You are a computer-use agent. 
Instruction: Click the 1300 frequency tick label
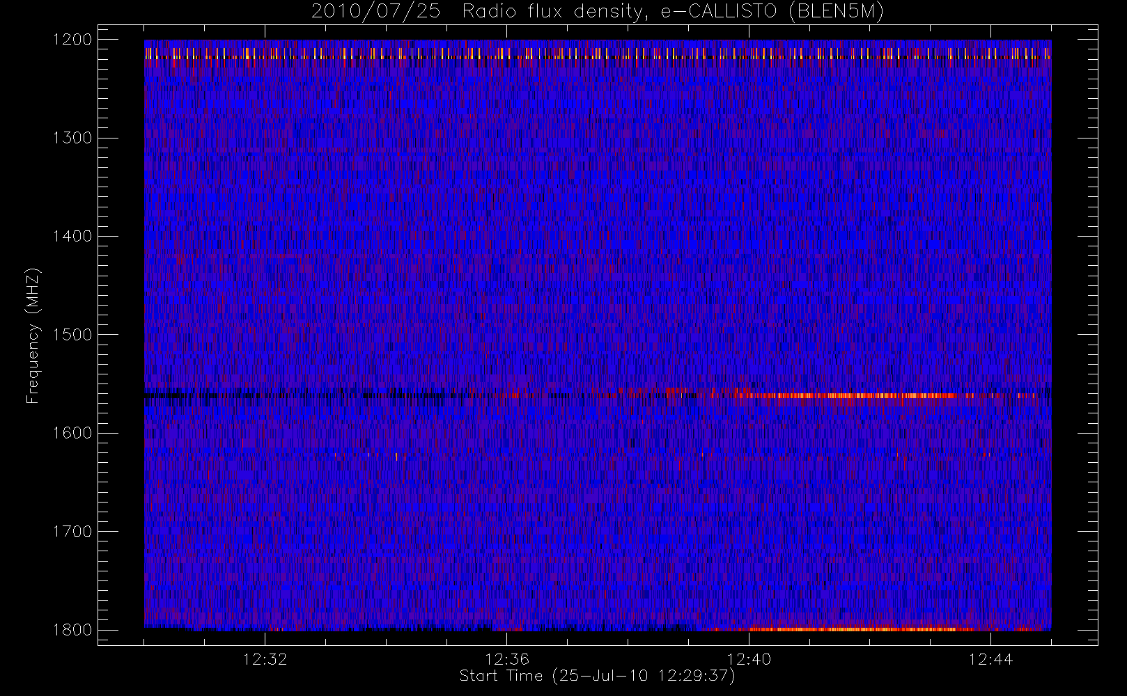click(72, 138)
